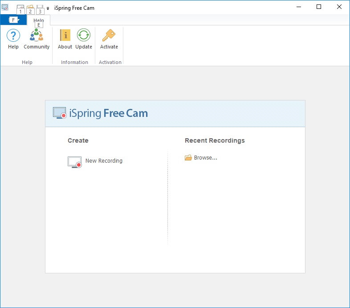Open the About information book icon
Viewport: 350px width, 308px height.
pos(65,36)
